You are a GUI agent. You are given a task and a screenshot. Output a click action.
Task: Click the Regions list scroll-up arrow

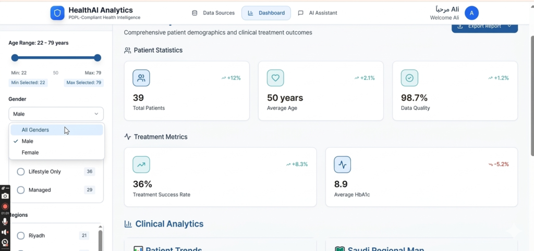[100, 227]
